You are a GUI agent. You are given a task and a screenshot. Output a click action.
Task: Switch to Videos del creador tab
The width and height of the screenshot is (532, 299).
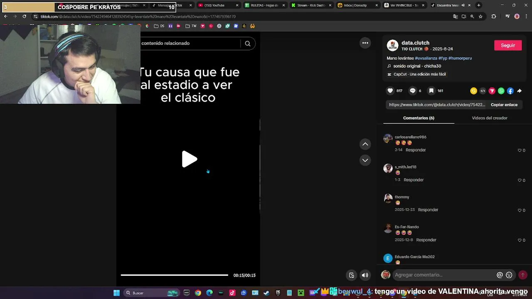[x=490, y=118]
